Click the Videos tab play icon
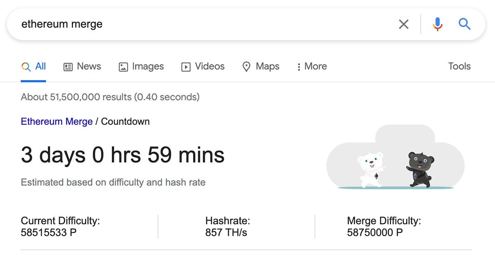 coord(186,67)
